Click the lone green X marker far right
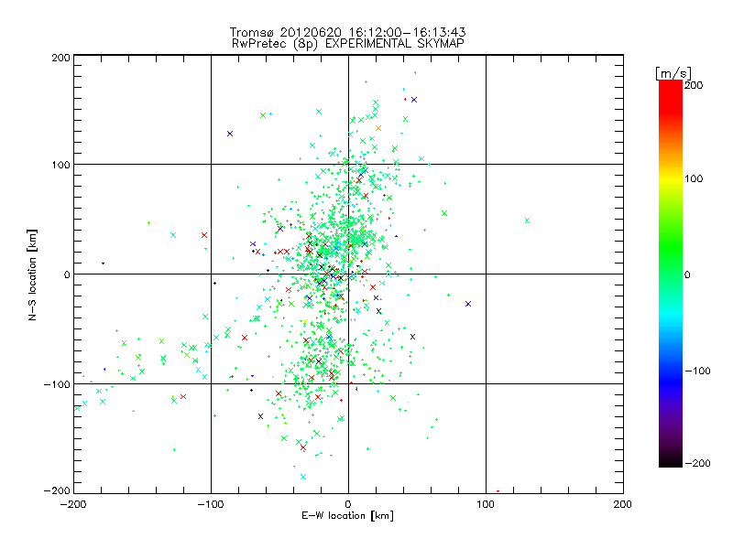The height and width of the screenshot is (549, 733). click(528, 221)
